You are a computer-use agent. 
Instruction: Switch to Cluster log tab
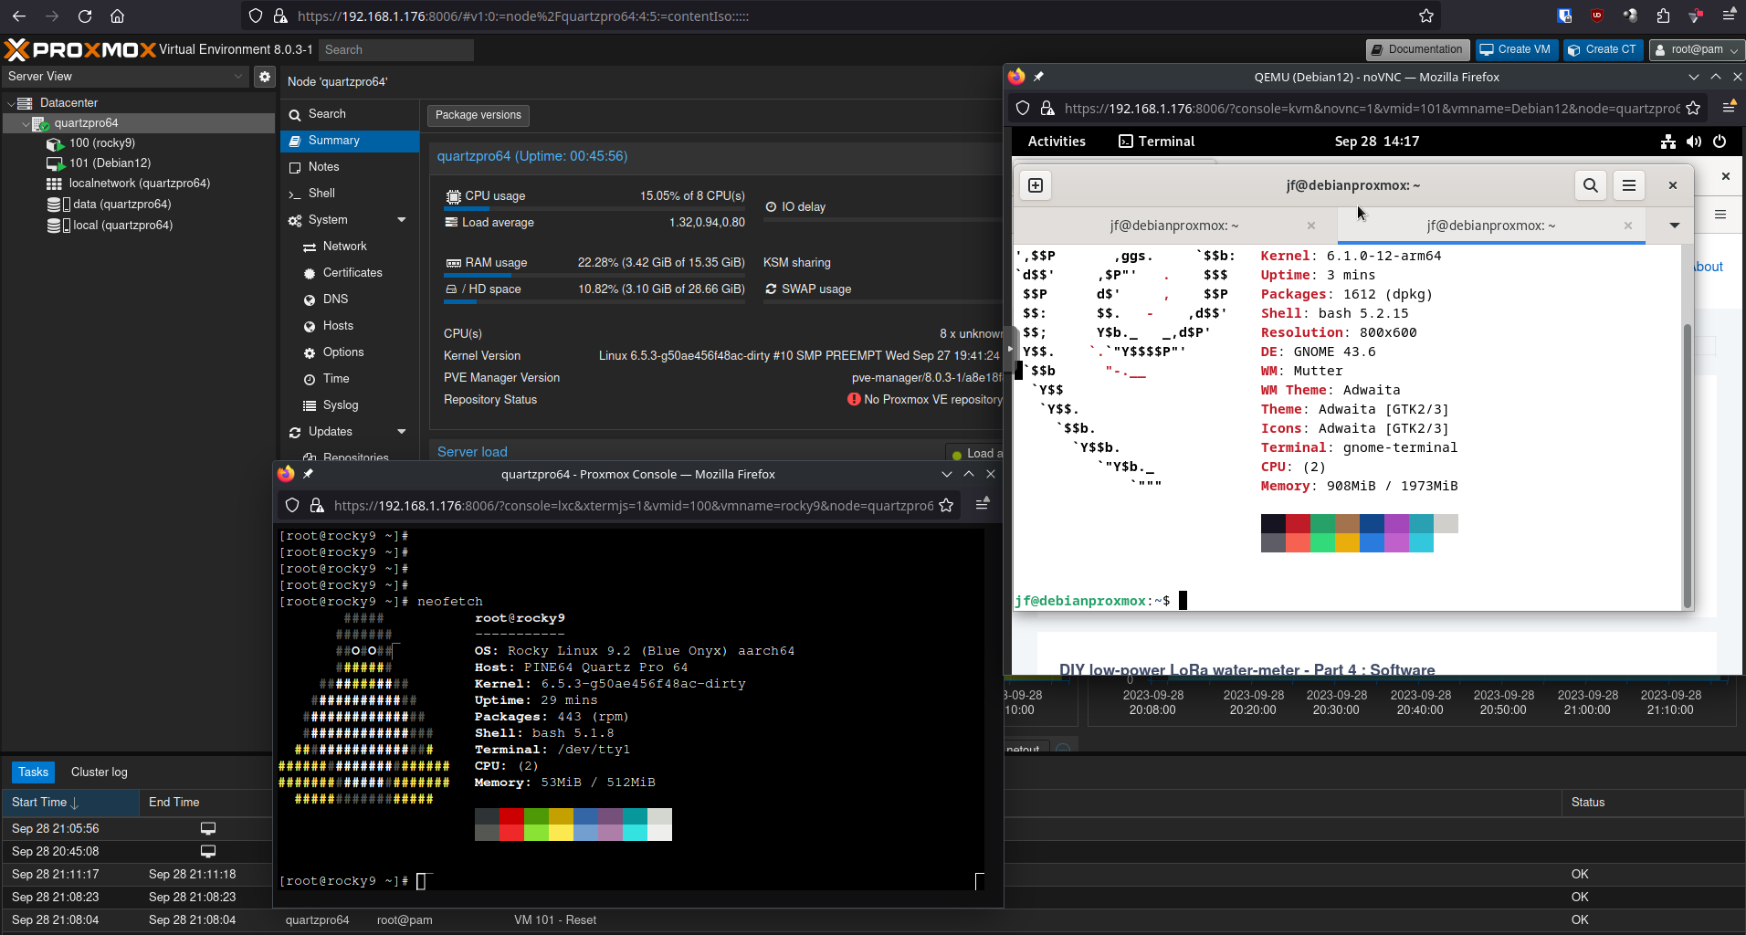coord(100,772)
